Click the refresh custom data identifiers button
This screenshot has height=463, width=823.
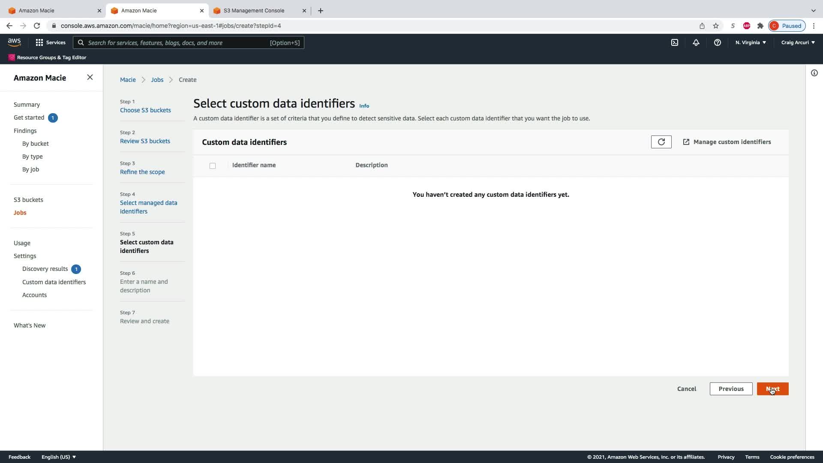coord(661,142)
